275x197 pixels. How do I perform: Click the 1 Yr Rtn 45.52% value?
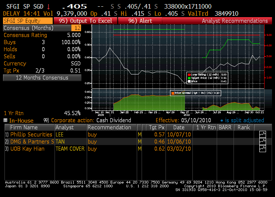[x=72, y=113]
